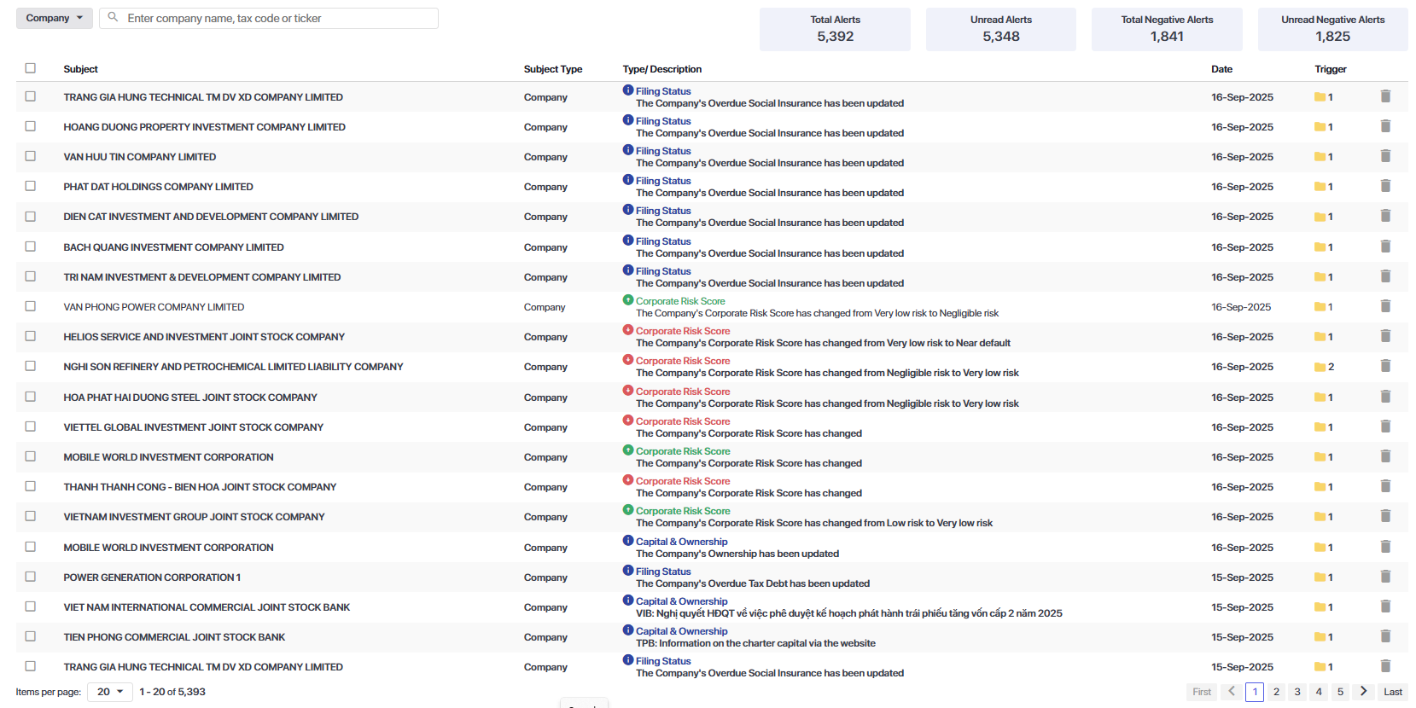Click green risk icon for VAN PHONG POWER row

tap(628, 300)
